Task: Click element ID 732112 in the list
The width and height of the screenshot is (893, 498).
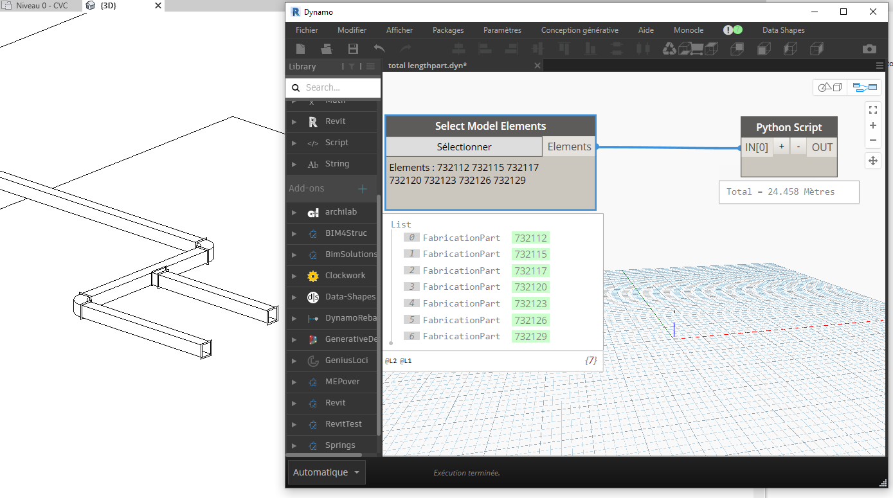Action: coord(530,238)
